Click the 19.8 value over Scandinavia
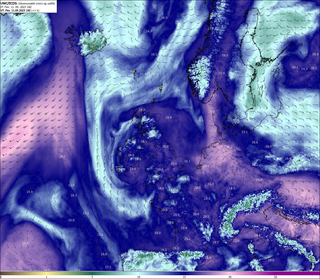This screenshot has width=320, height=279. click(225, 55)
